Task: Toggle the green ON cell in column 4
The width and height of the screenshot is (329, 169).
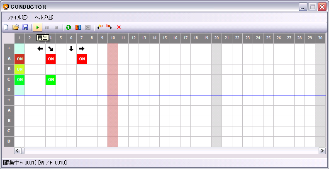Action: click(x=51, y=80)
